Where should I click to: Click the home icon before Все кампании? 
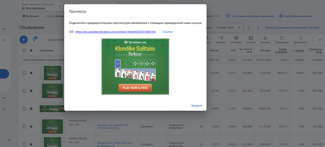click(x=23, y=8)
